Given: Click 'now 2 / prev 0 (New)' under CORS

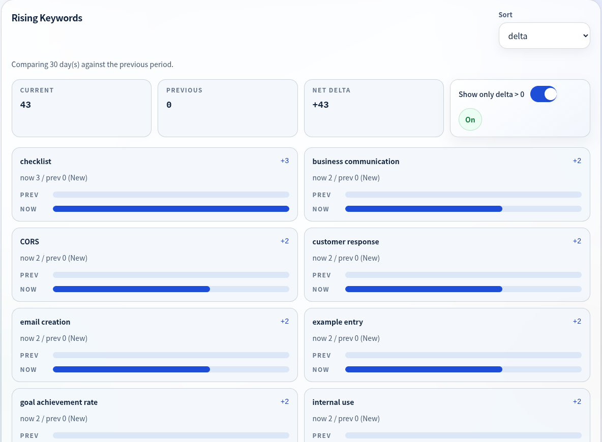Looking at the screenshot, I should (x=54, y=258).
